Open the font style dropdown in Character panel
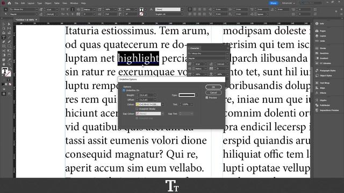 pos(227,58)
